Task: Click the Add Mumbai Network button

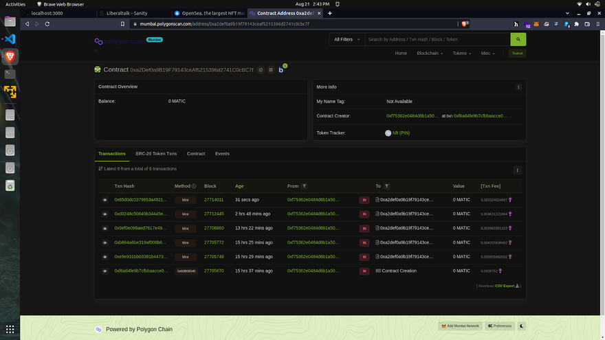Action: click(460, 326)
